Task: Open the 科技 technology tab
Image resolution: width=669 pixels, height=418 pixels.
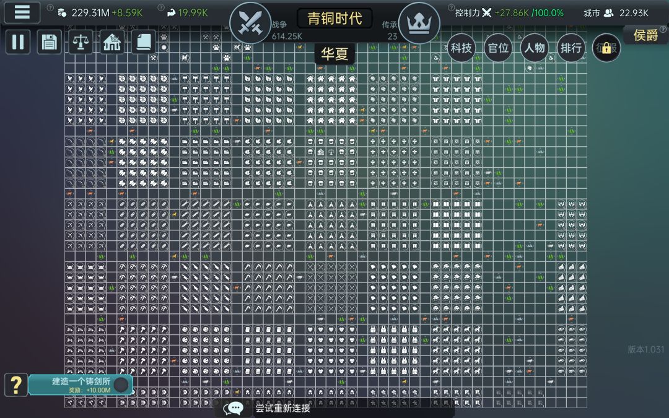Action: [461, 48]
